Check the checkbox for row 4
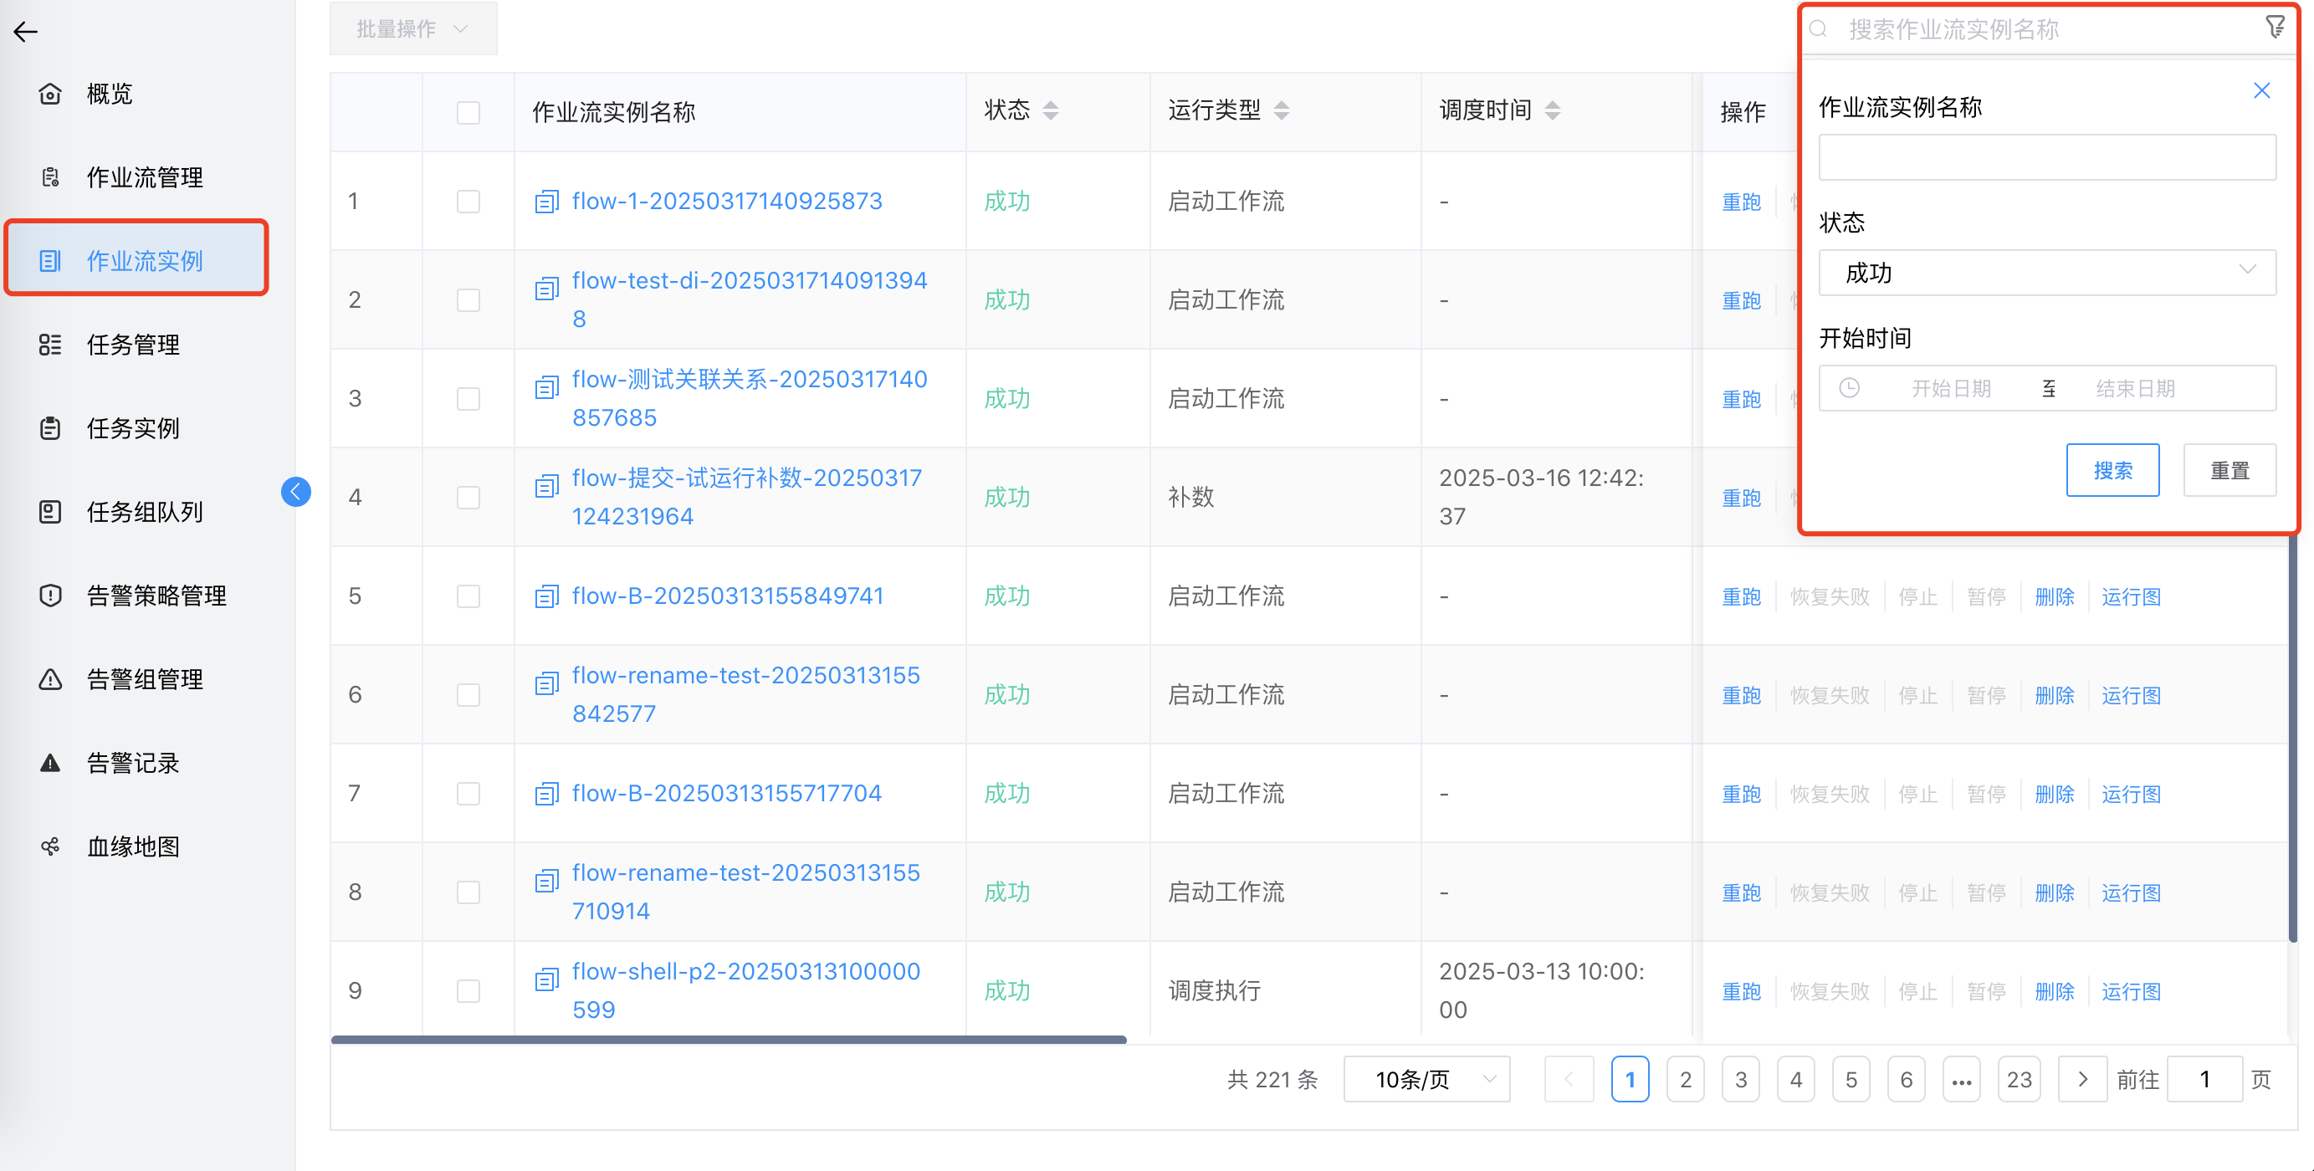2314x1171 pixels. pyautogui.click(x=467, y=497)
